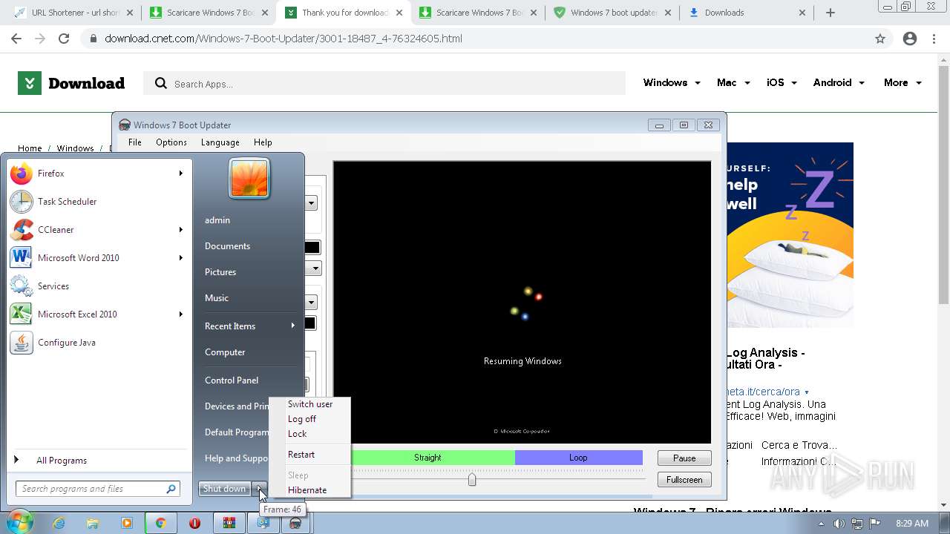
Task: Click Pause in Boot Updater
Action: pyautogui.click(x=684, y=458)
